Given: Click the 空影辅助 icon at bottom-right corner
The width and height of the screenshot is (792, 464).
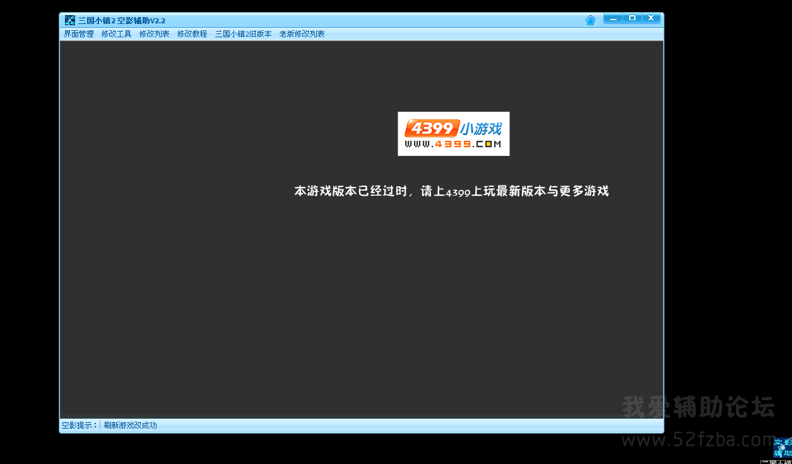Looking at the screenshot, I should (783, 448).
